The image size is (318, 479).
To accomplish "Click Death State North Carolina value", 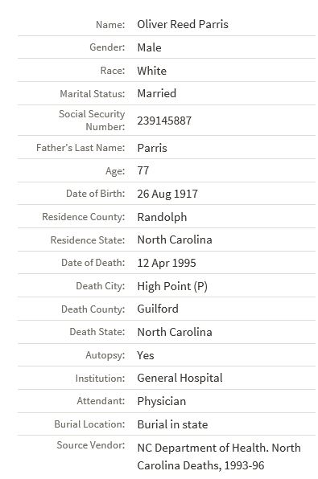I will (175, 332).
